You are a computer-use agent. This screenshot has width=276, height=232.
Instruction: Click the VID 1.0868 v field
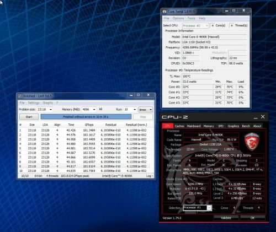[x=191, y=53]
